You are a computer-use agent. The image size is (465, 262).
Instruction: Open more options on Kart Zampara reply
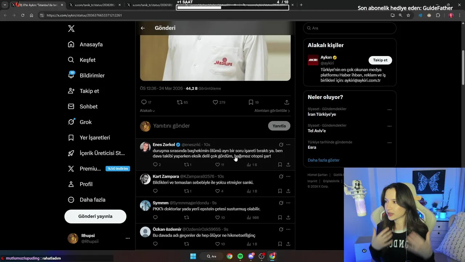[288, 176]
